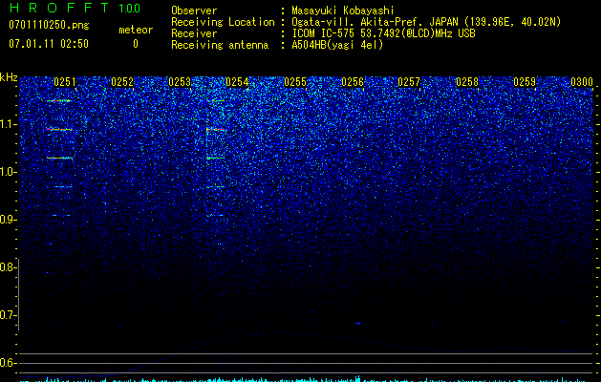The image size is (601, 382).
Task: Click the 'Receiving Location' field label
Action: tap(223, 22)
